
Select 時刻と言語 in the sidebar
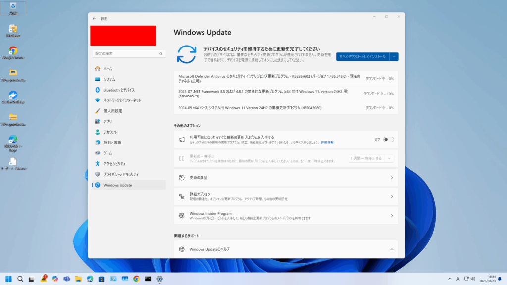pos(129,142)
